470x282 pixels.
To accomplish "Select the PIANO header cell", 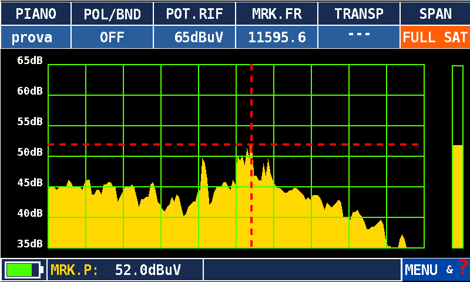I will (x=36, y=14).
